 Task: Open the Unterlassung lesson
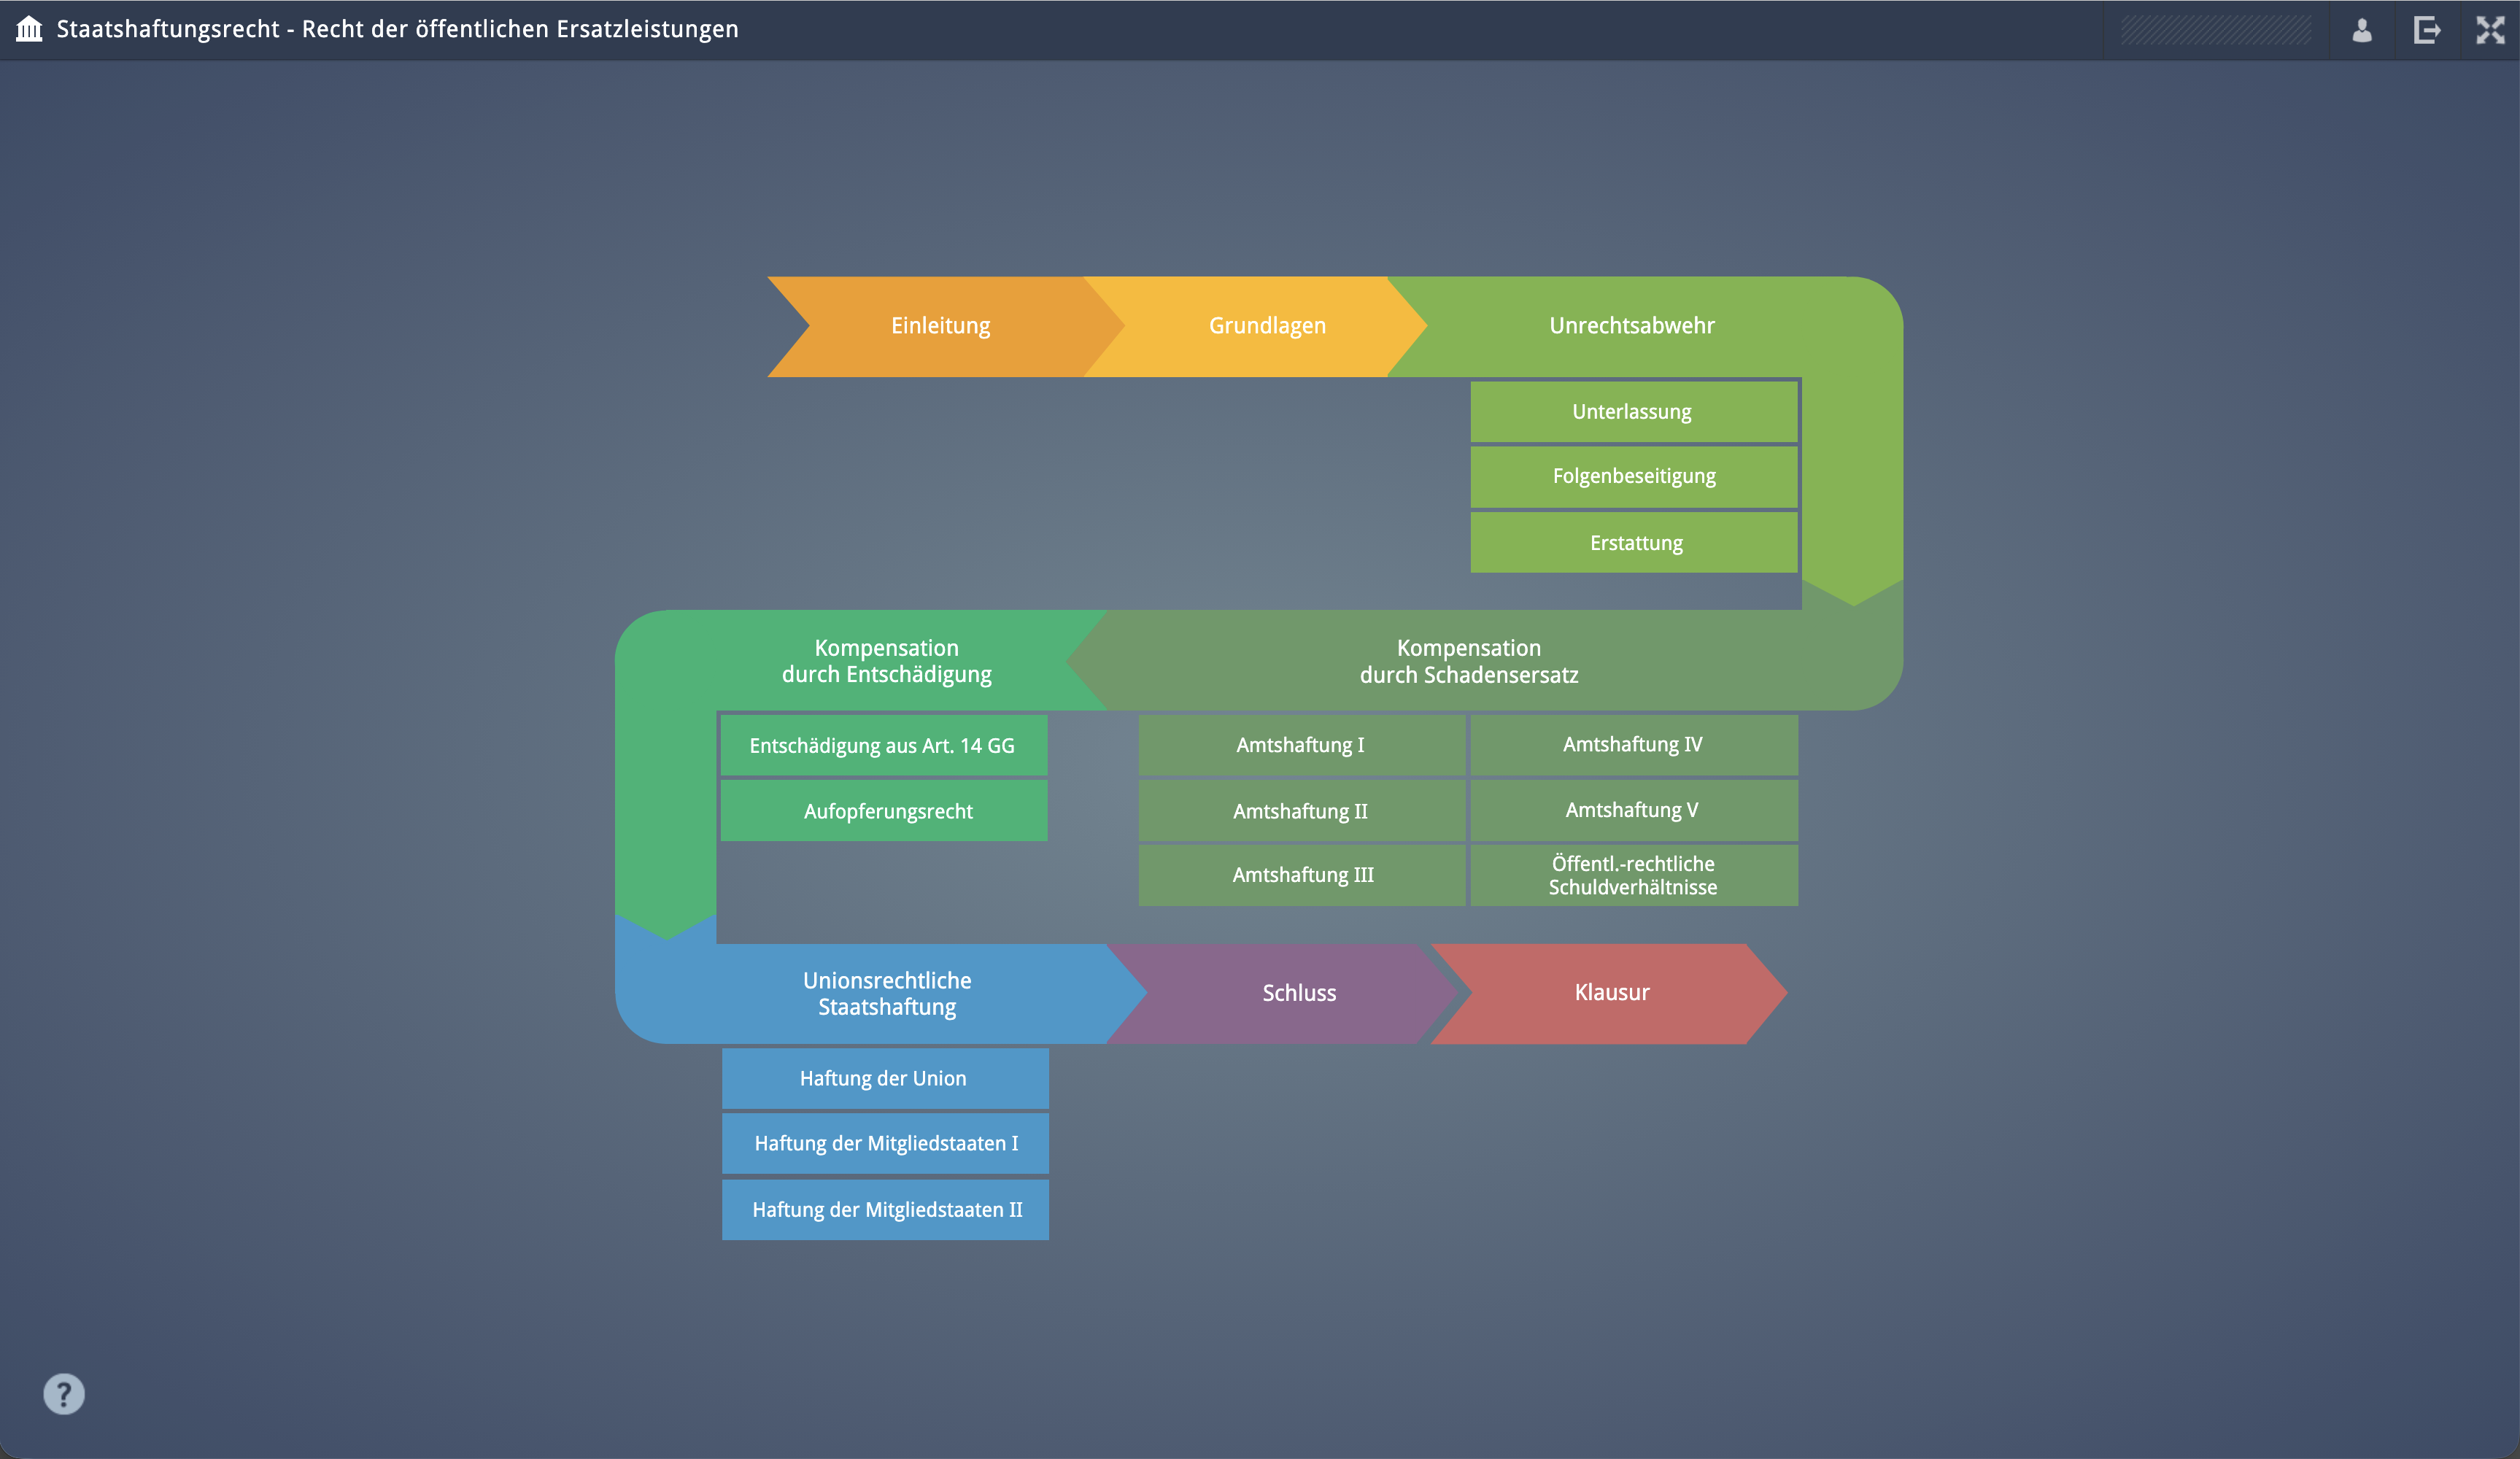[1632, 412]
